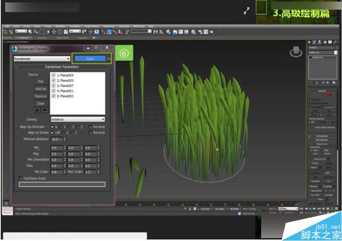Image resolution: width=342 pixels, height=241 pixels.
Task: Click the Create panel tab icon
Action: click(x=309, y=42)
